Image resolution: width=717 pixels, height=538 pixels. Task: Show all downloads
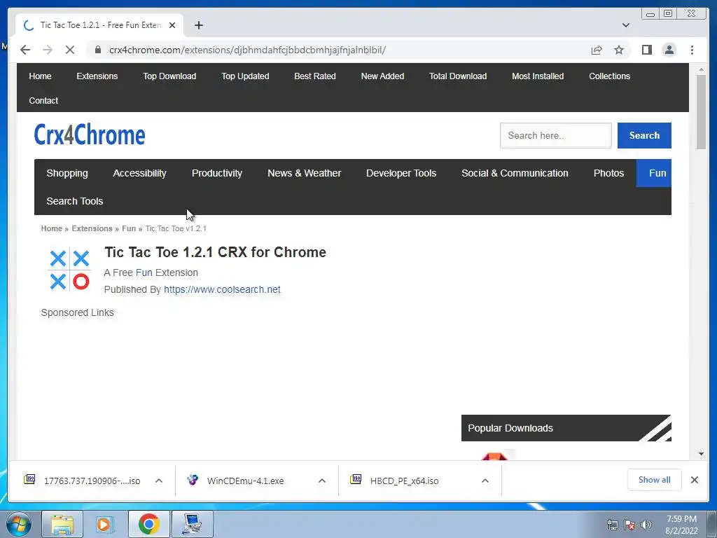[x=655, y=479]
